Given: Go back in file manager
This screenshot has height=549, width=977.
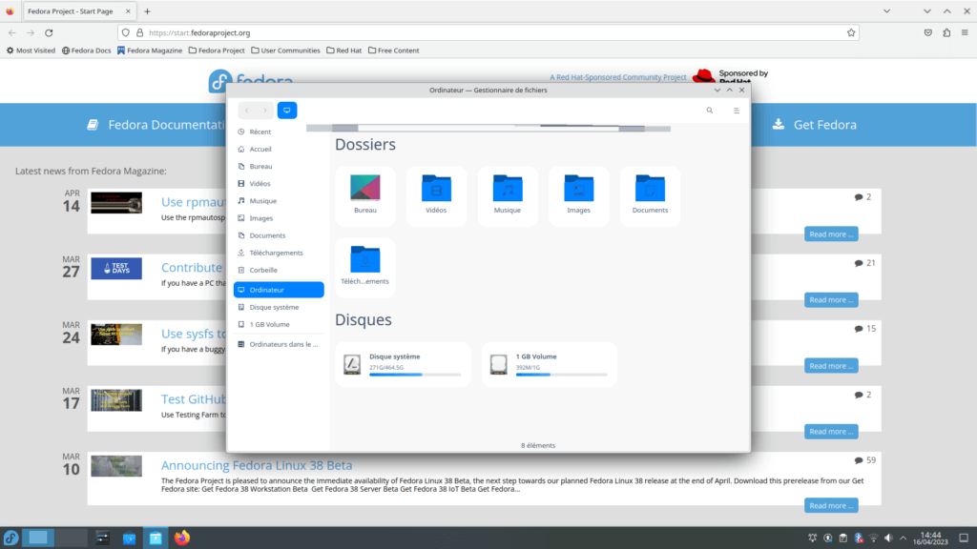Looking at the screenshot, I should pyautogui.click(x=247, y=111).
